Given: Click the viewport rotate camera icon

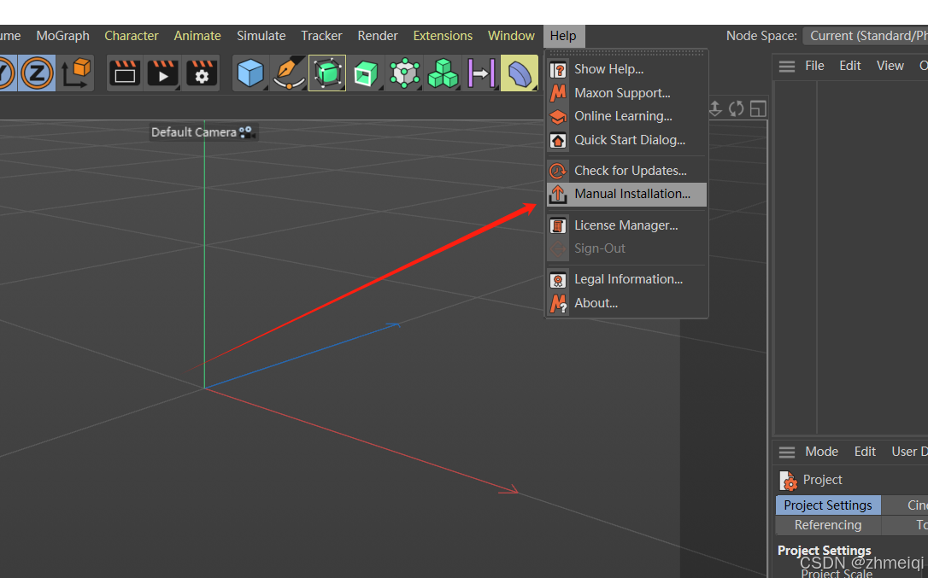Looking at the screenshot, I should (x=737, y=109).
